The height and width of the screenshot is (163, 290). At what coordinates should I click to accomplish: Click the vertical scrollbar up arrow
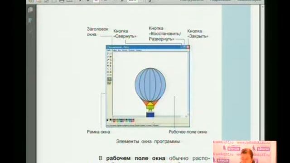(262, 7)
